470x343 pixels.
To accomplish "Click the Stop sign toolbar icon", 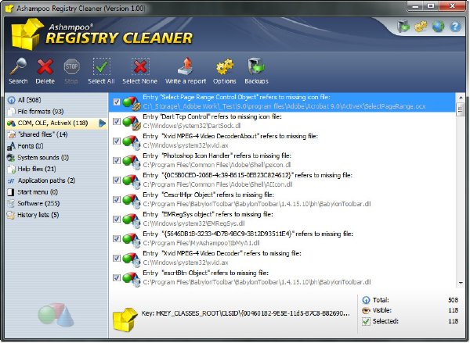I will click(x=71, y=66).
